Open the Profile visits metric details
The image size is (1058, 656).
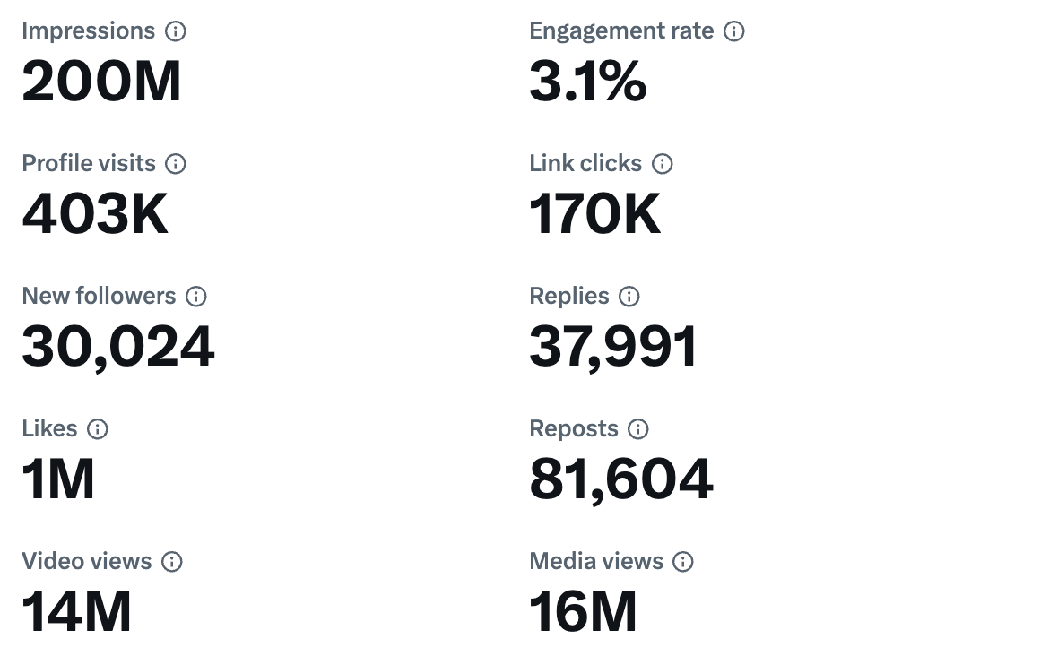click(95, 213)
